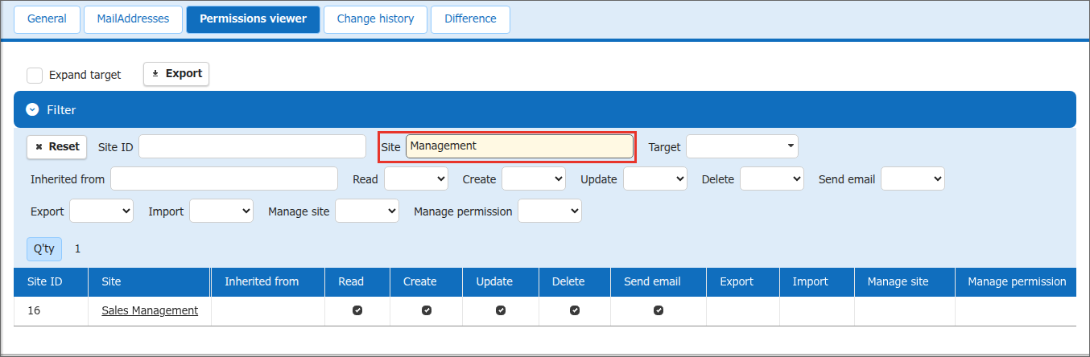
Task: Open the Update filter dropdown
Action: [x=655, y=179]
